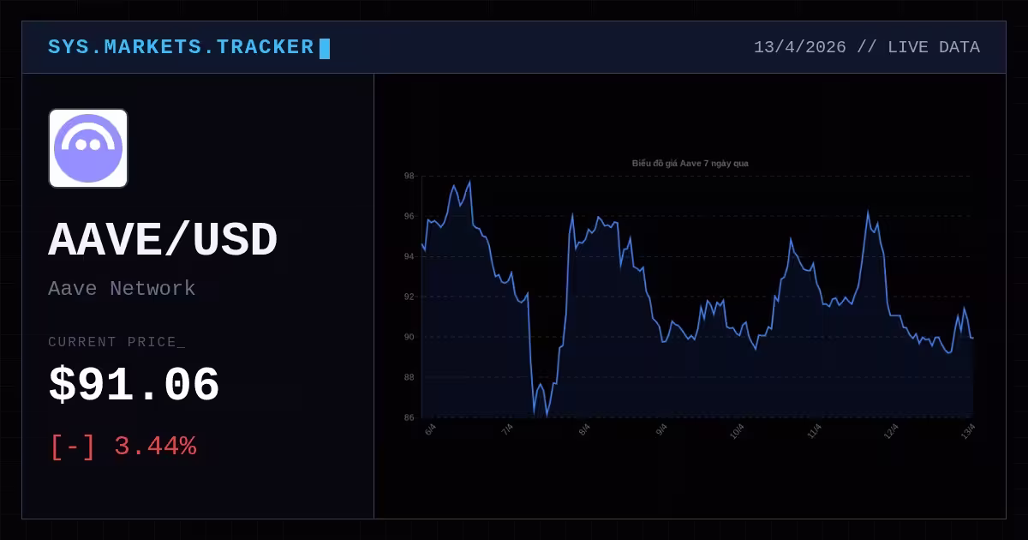Click the chart title Biểu đồ giá Aave 7 ngày qua

pyautogui.click(x=690, y=163)
